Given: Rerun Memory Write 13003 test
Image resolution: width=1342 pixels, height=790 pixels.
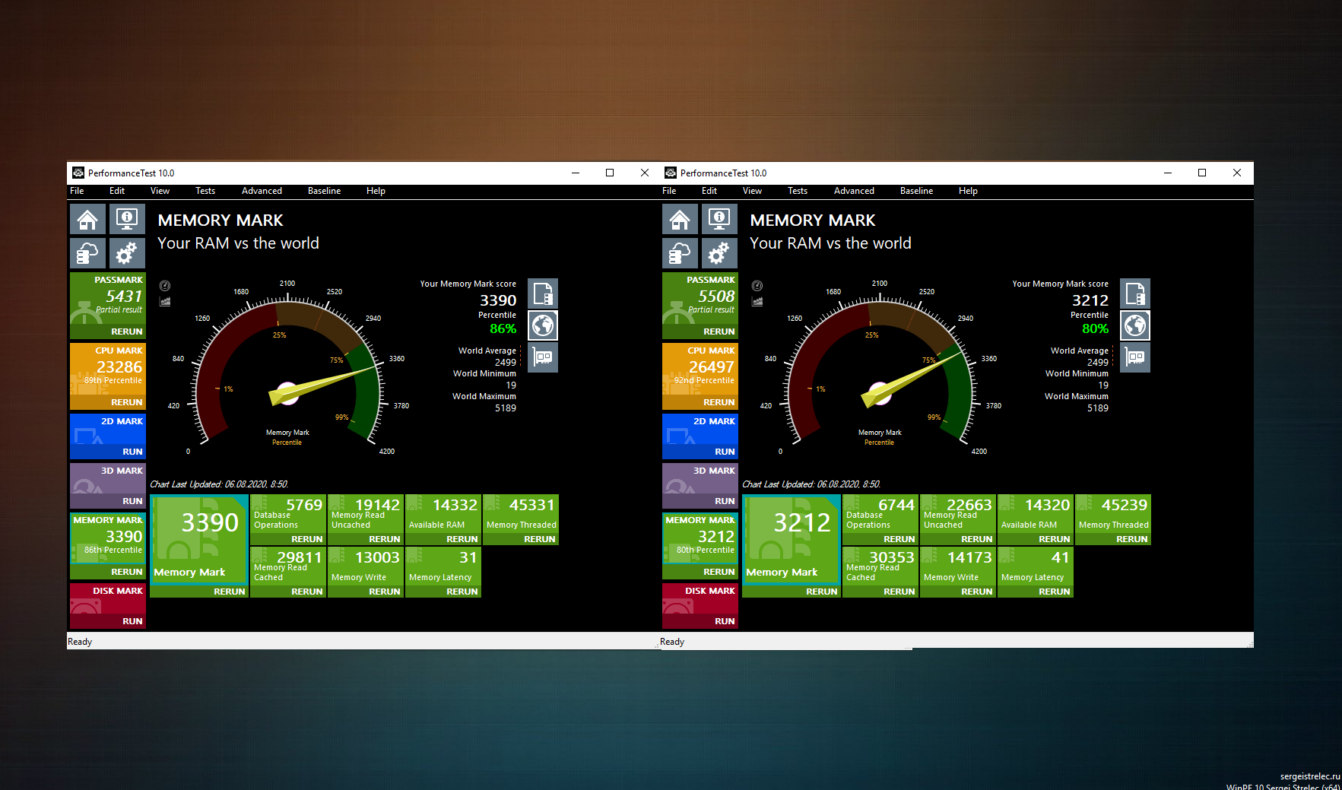Looking at the screenshot, I should pos(385,592).
